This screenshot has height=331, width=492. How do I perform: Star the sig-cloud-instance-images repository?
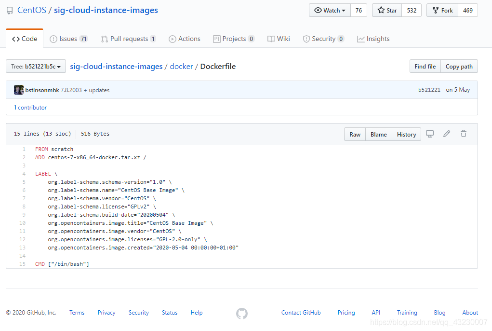click(x=387, y=10)
